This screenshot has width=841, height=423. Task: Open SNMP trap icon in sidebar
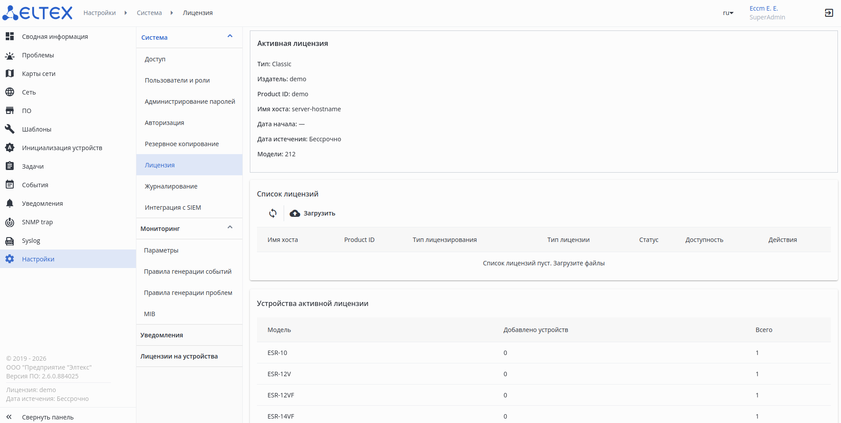click(10, 222)
